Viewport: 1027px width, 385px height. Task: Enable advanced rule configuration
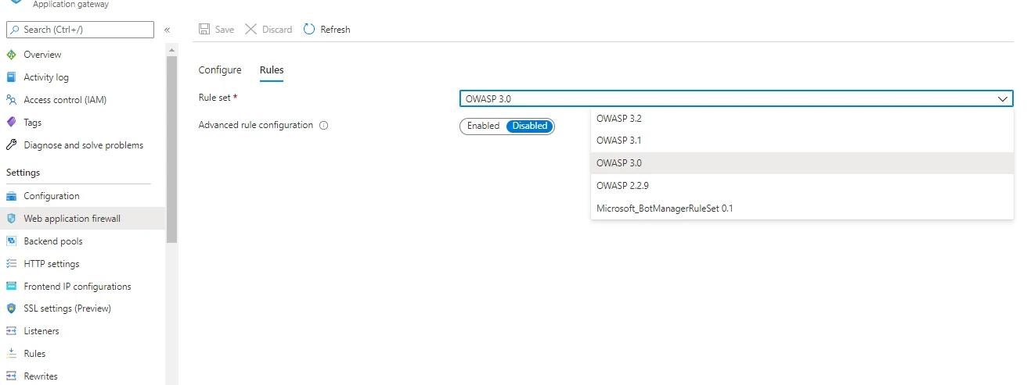(x=483, y=126)
